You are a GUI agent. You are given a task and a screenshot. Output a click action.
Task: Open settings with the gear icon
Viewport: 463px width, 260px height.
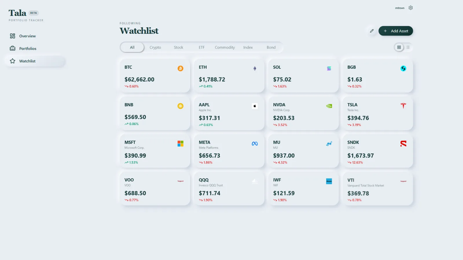pos(411,8)
